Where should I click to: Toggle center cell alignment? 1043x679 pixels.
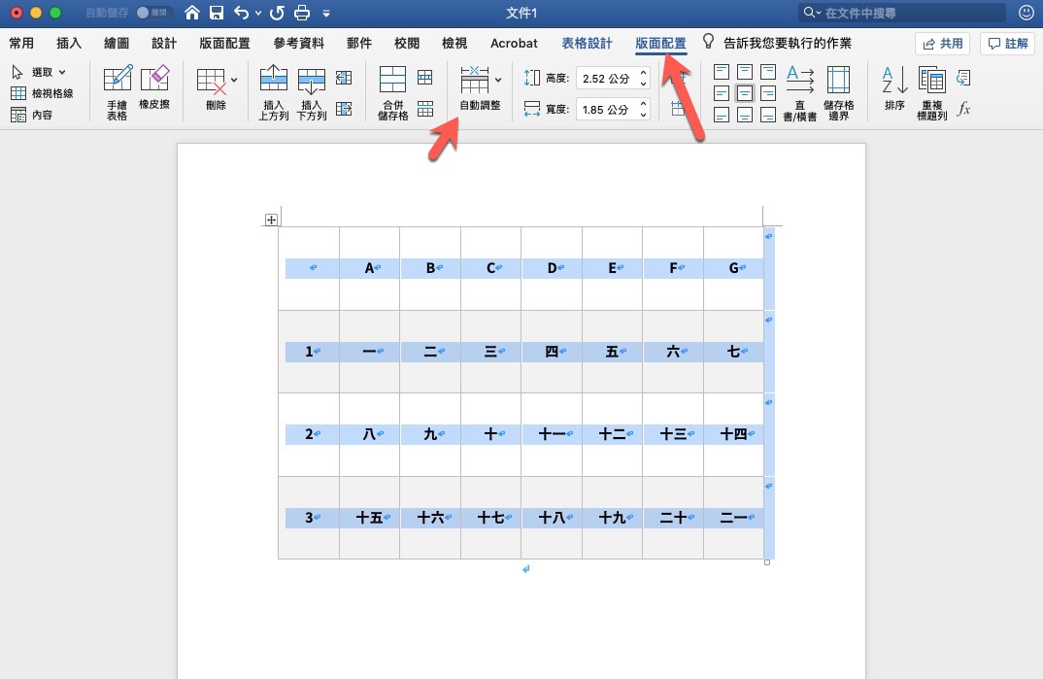point(745,91)
